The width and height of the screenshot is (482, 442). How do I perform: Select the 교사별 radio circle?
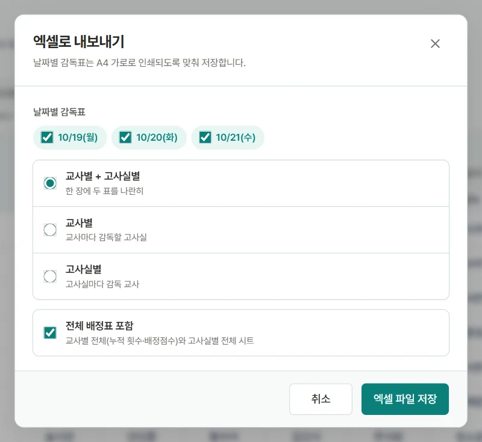(50, 230)
